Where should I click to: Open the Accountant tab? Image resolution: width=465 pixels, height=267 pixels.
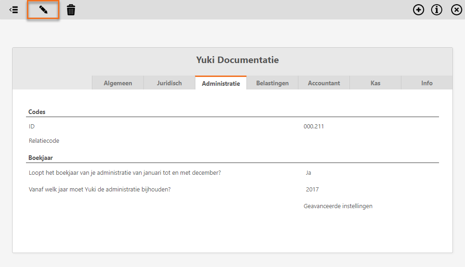tap(324, 83)
